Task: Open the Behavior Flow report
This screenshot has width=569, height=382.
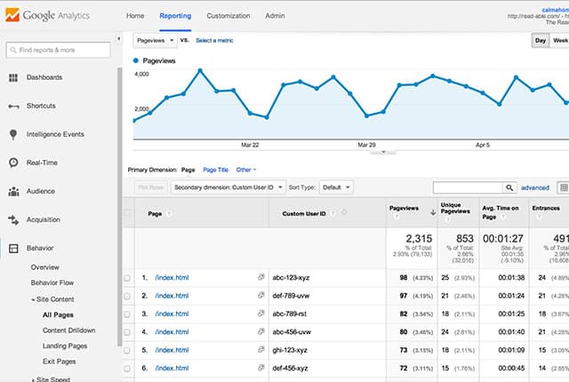Action: (x=52, y=283)
